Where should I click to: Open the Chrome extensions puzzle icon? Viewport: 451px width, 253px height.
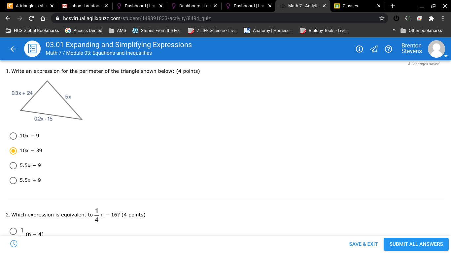tap(431, 18)
